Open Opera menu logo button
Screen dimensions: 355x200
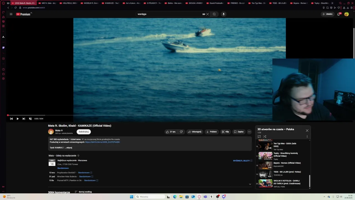click(x=3, y=3)
